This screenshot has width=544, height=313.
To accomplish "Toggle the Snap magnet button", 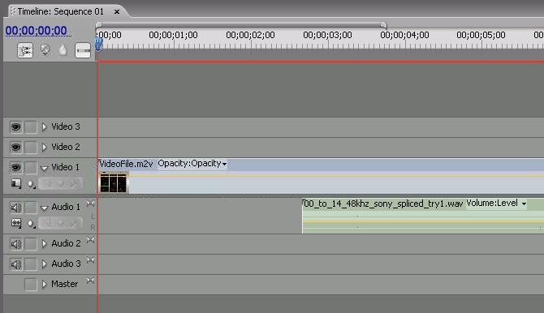I will (x=25, y=50).
